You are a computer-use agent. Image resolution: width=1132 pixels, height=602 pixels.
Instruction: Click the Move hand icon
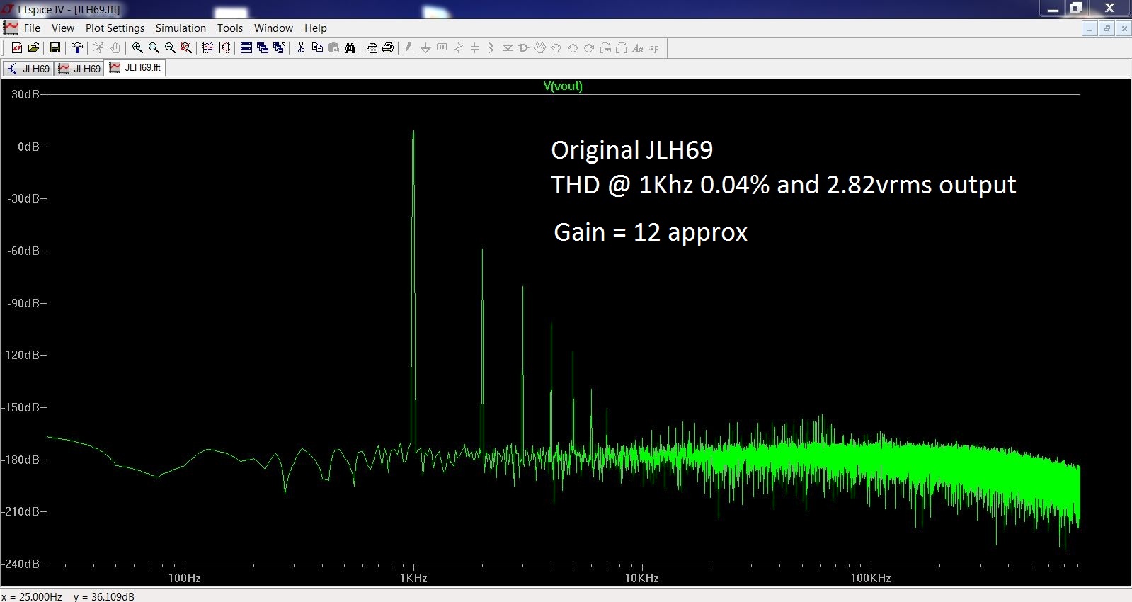(x=540, y=48)
